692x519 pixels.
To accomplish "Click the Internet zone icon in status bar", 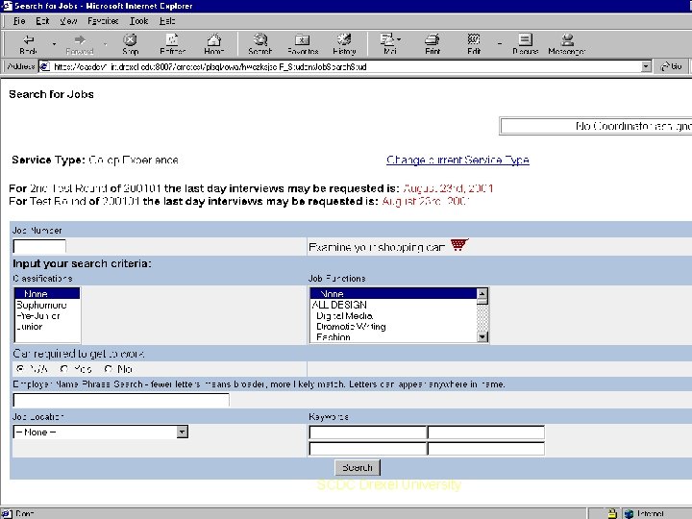I will (630, 513).
